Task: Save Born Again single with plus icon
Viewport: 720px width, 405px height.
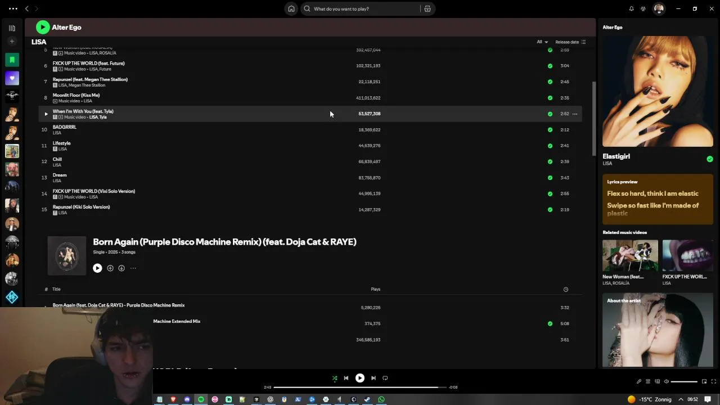Action: click(x=110, y=268)
